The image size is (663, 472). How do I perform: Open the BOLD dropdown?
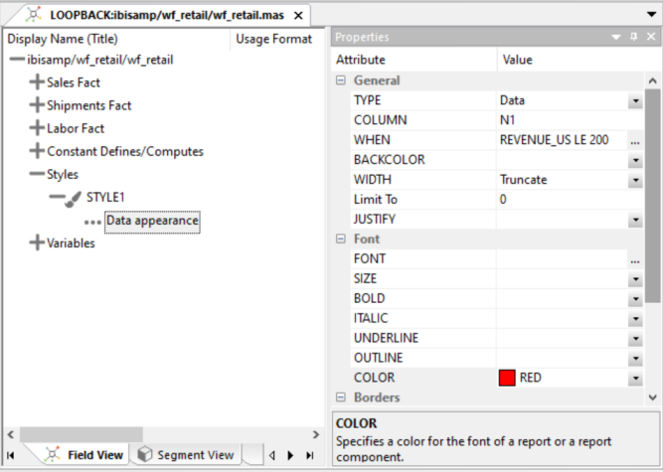coord(635,299)
